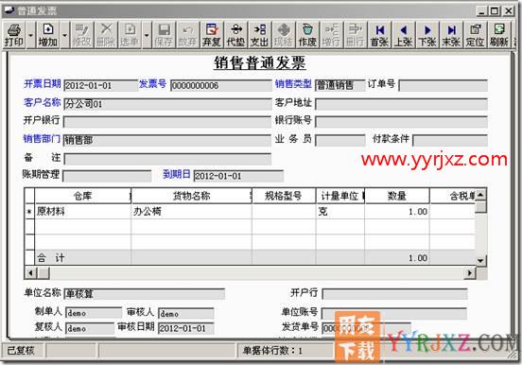Click the 订单号 order number field
The height and width of the screenshot is (365, 522).
pyautogui.click(x=444, y=86)
